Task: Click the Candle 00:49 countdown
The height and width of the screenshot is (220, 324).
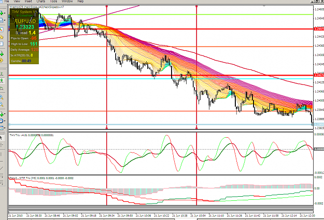Action: 21,61
